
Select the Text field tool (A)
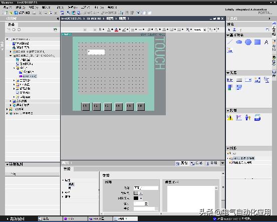point(266,42)
